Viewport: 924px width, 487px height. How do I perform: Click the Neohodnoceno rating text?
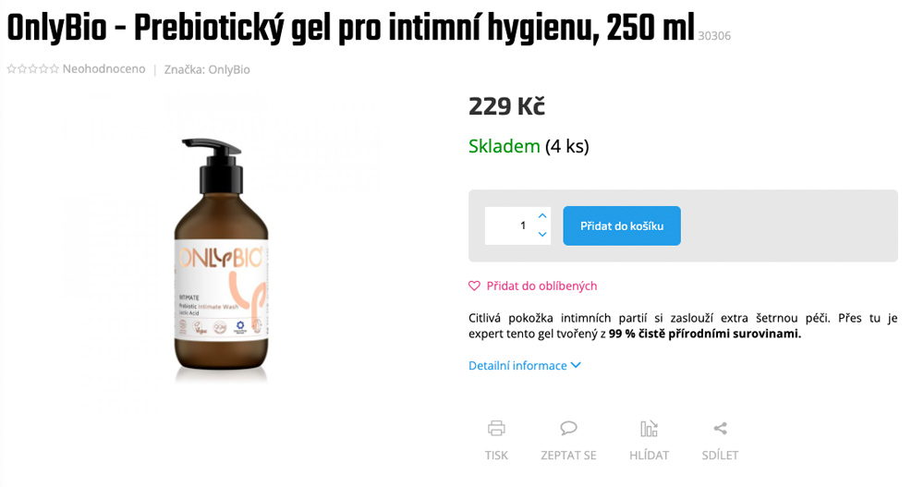coord(103,69)
